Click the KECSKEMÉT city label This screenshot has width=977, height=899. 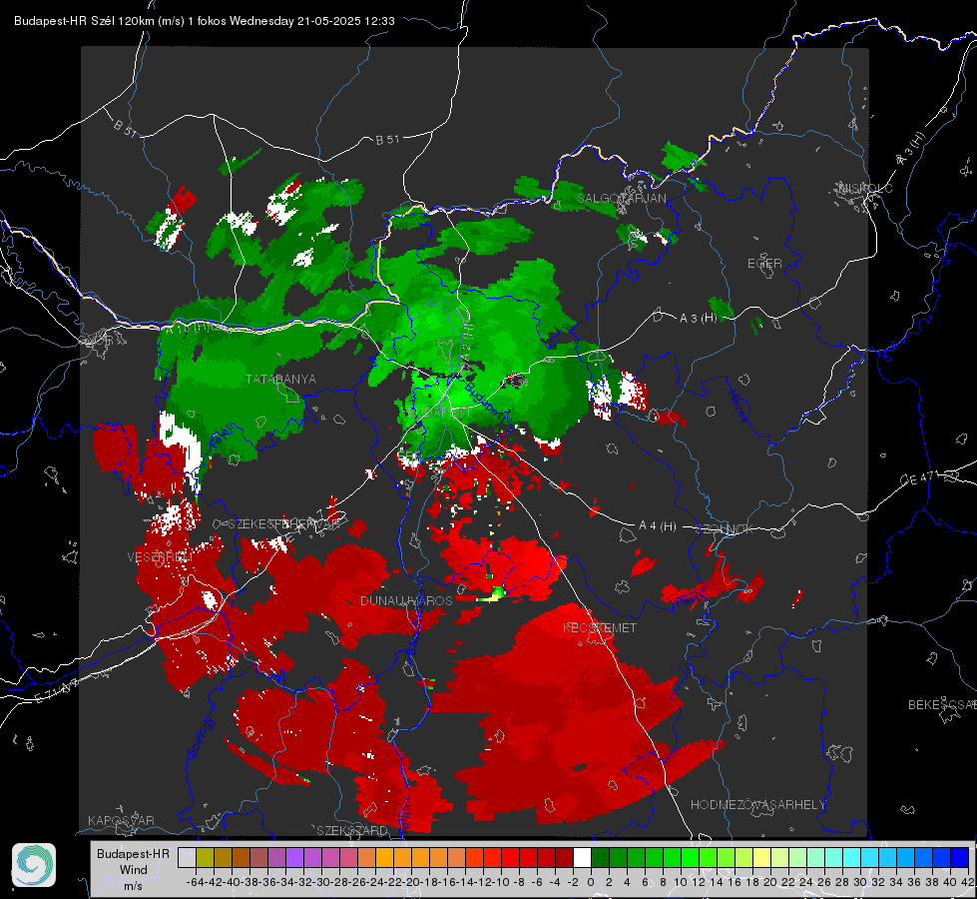pos(600,627)
